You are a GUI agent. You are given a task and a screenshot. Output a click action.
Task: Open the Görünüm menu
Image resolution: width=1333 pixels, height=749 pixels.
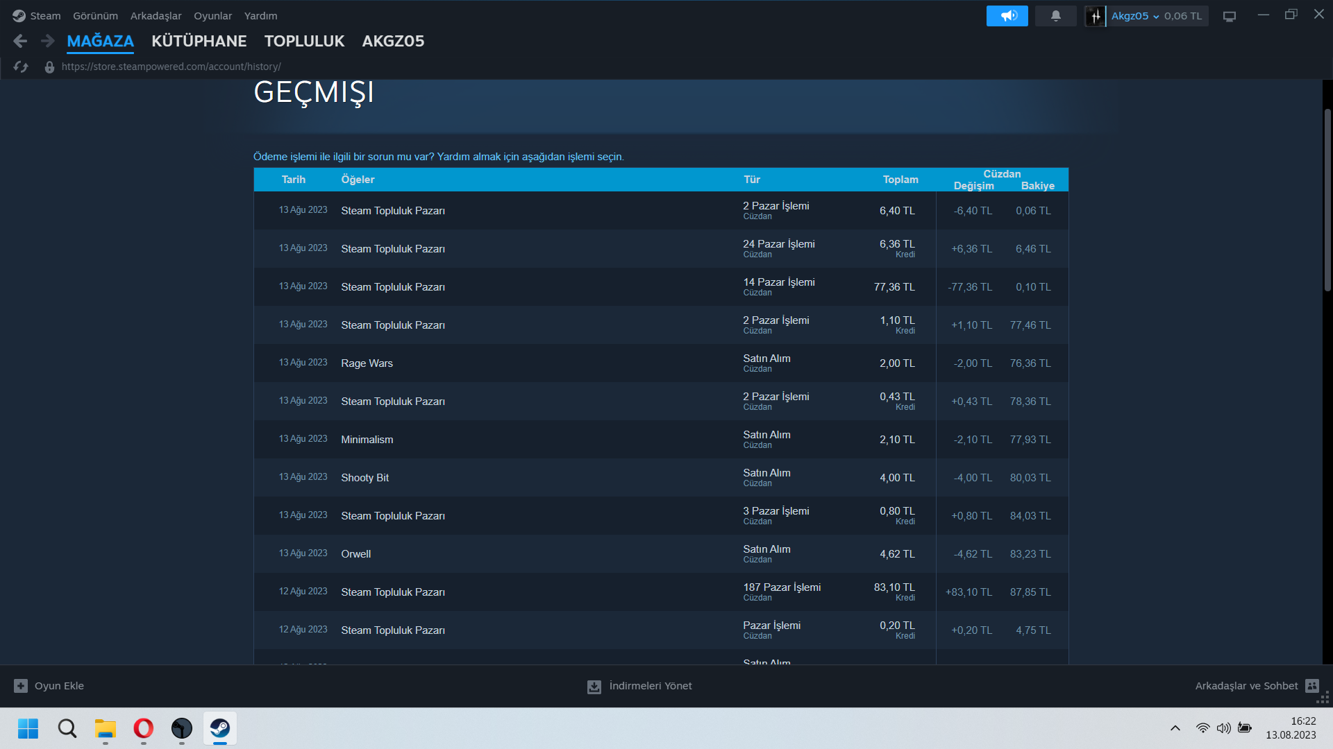click(x=95, y=16)
